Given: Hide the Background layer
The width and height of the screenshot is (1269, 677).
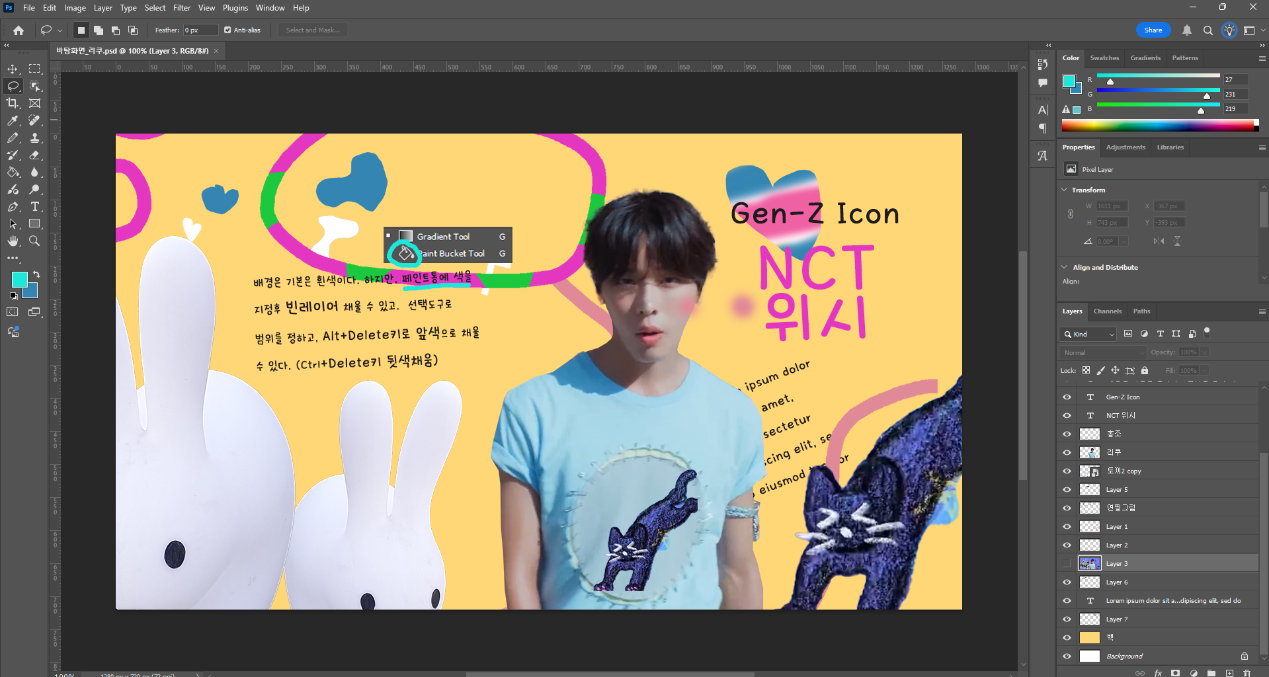Looking at the screenshot, I should 1067,657.
